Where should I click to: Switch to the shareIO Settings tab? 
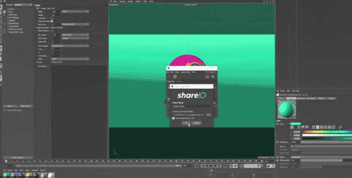179,82
